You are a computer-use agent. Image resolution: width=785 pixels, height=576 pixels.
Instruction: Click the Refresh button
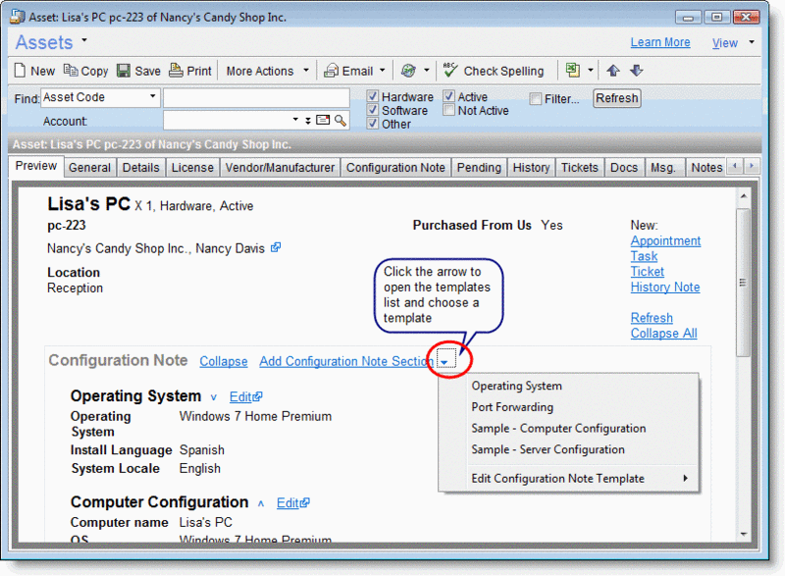[x=616, y=97]
